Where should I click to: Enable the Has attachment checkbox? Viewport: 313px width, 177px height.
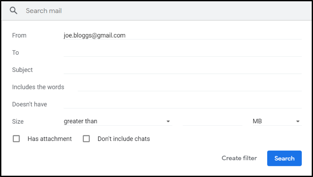[x=16, y=139]
